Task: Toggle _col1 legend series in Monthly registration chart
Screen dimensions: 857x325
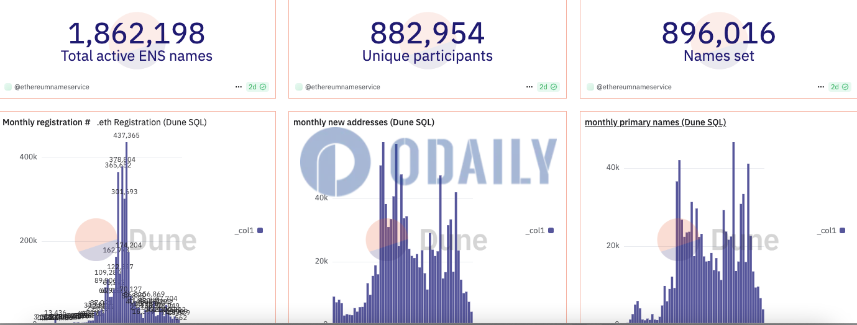Action: point(248,231)
